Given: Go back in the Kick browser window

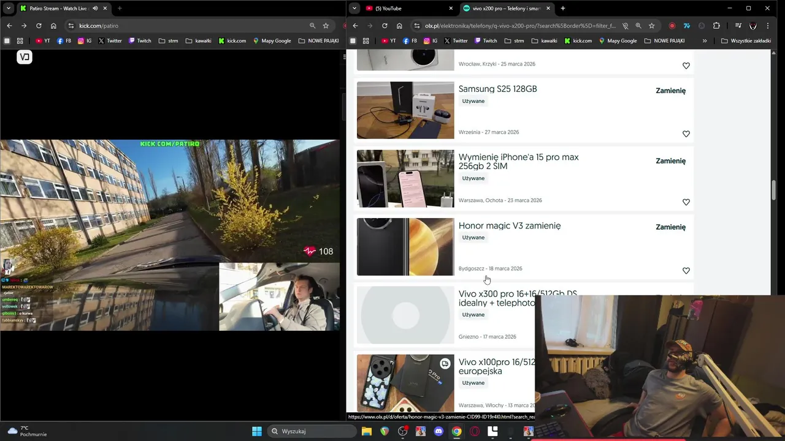Looking at the screenshot, I should (9, 26).
